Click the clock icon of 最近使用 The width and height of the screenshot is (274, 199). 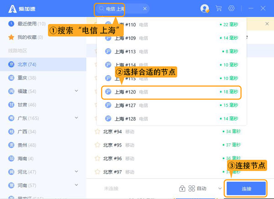coord(11,24)
